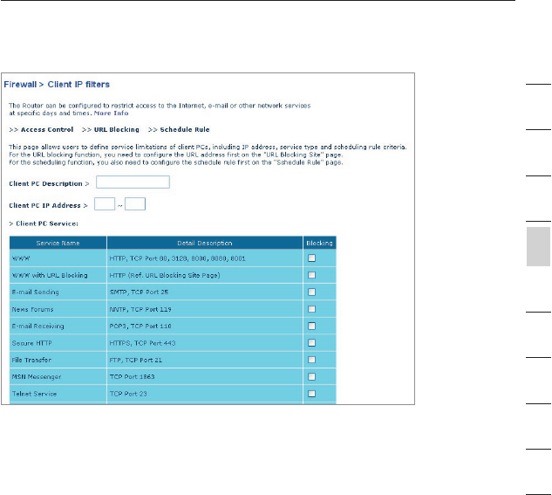Screen dimensions: 552x495
Task: Click the 'TCP Port 23' description
Action: [128, 394]
